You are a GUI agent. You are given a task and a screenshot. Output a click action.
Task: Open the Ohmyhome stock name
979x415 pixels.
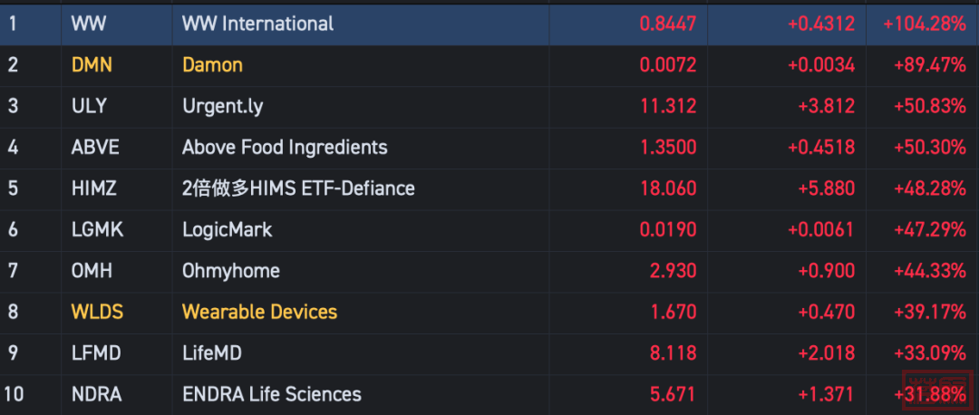[231, 271]
